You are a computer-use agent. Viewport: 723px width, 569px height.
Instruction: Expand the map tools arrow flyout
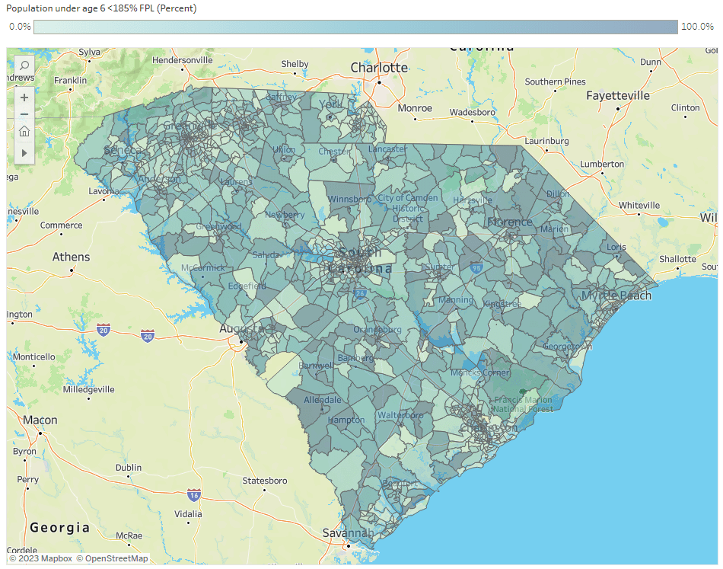tap(24, 153)
